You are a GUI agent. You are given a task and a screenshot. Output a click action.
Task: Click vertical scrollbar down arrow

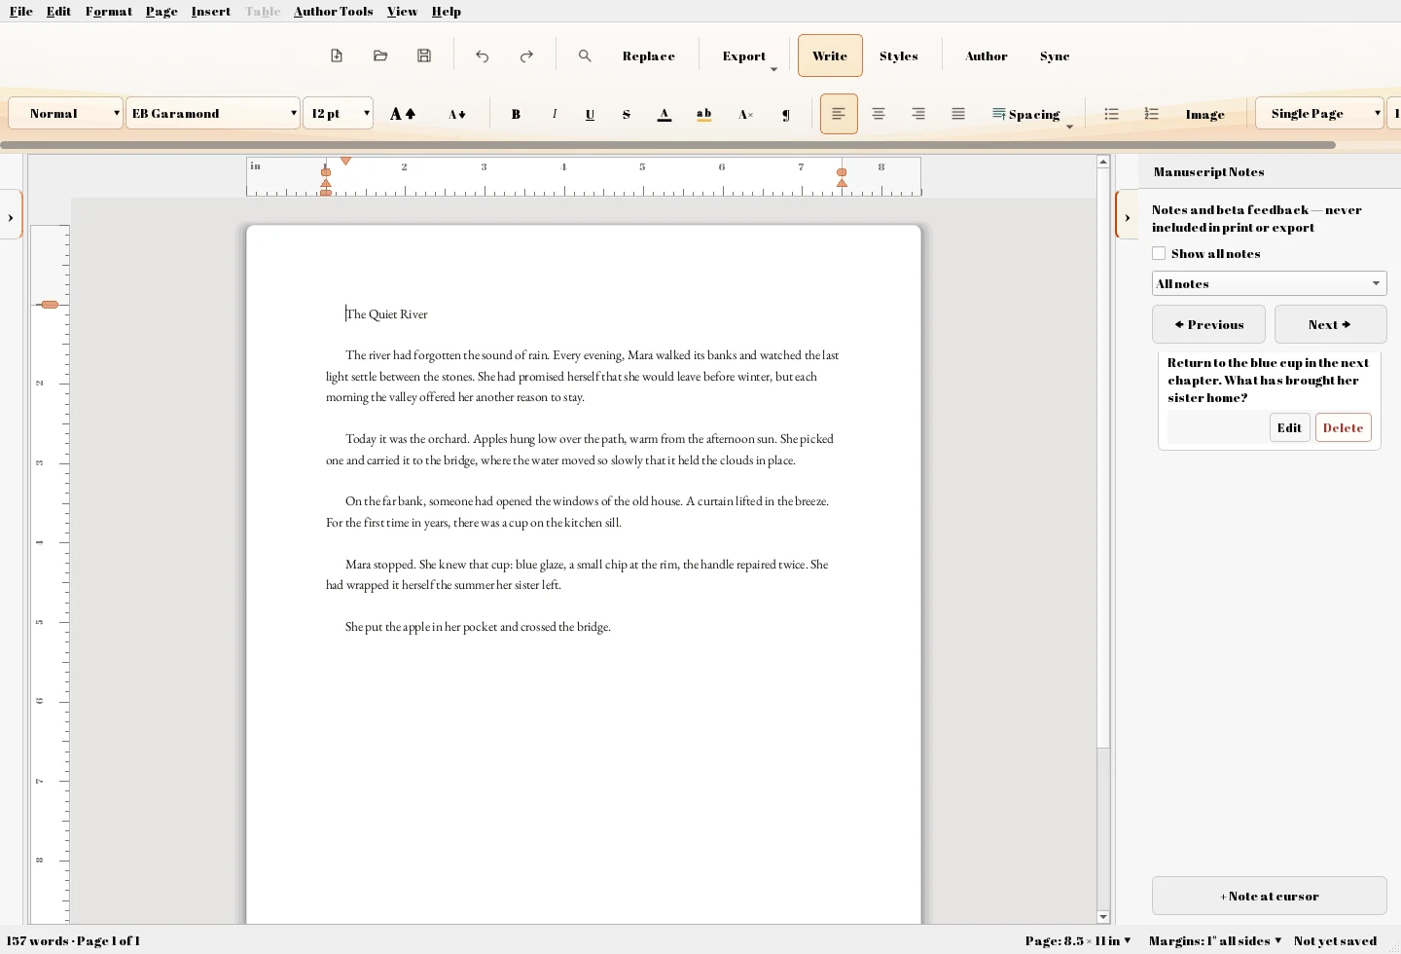[x=1103, y=917]
